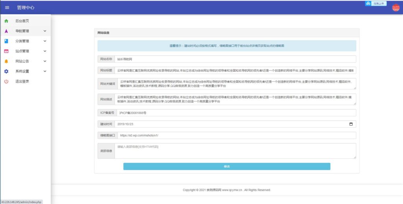Click the ICP备案号 field label

pos(107,113)
